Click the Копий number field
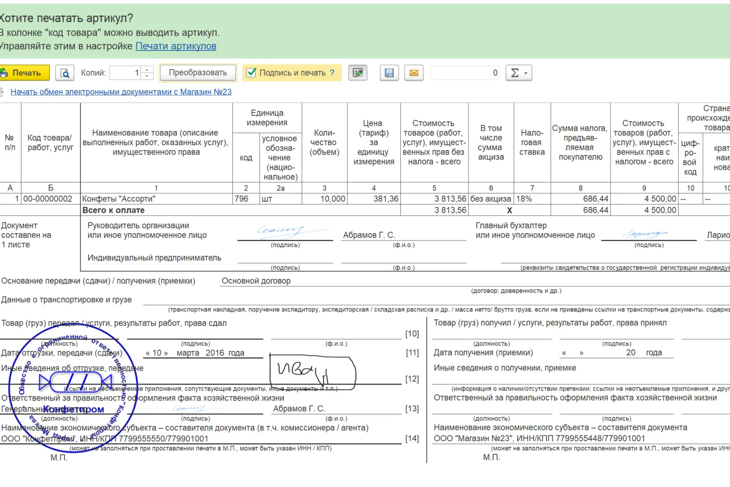 pyautogui.click(x=125, y=73)
